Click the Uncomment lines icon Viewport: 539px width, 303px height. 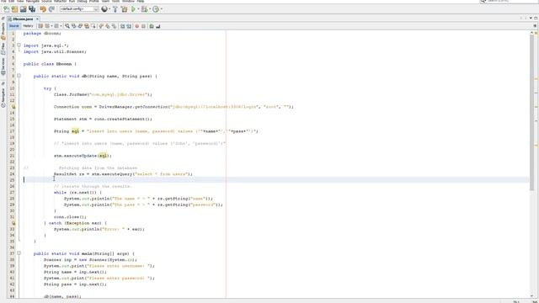157,26
